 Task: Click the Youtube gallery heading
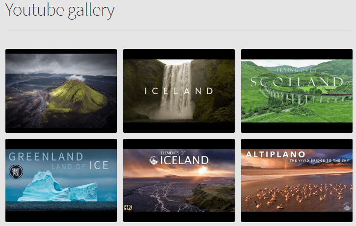[60, 10]
